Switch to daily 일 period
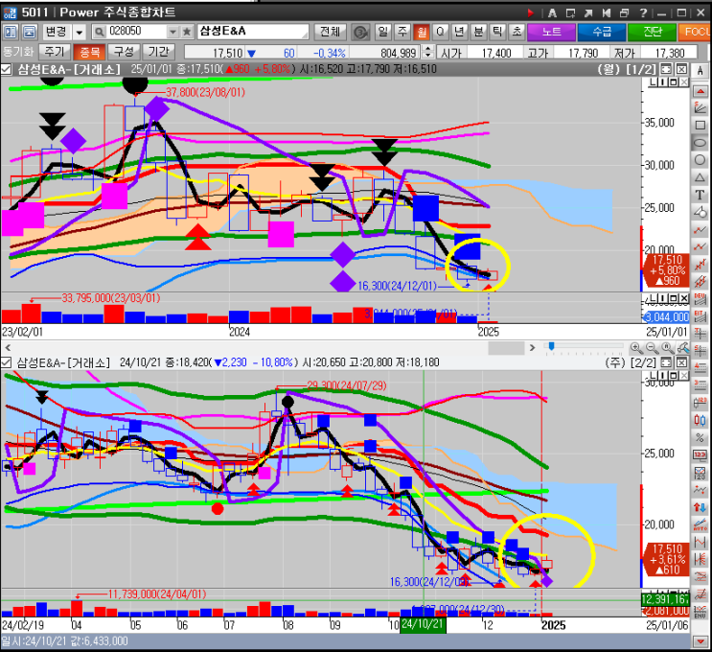Image resolution: width=712 pixels, height=652 pixels. [x=383, y=32]
